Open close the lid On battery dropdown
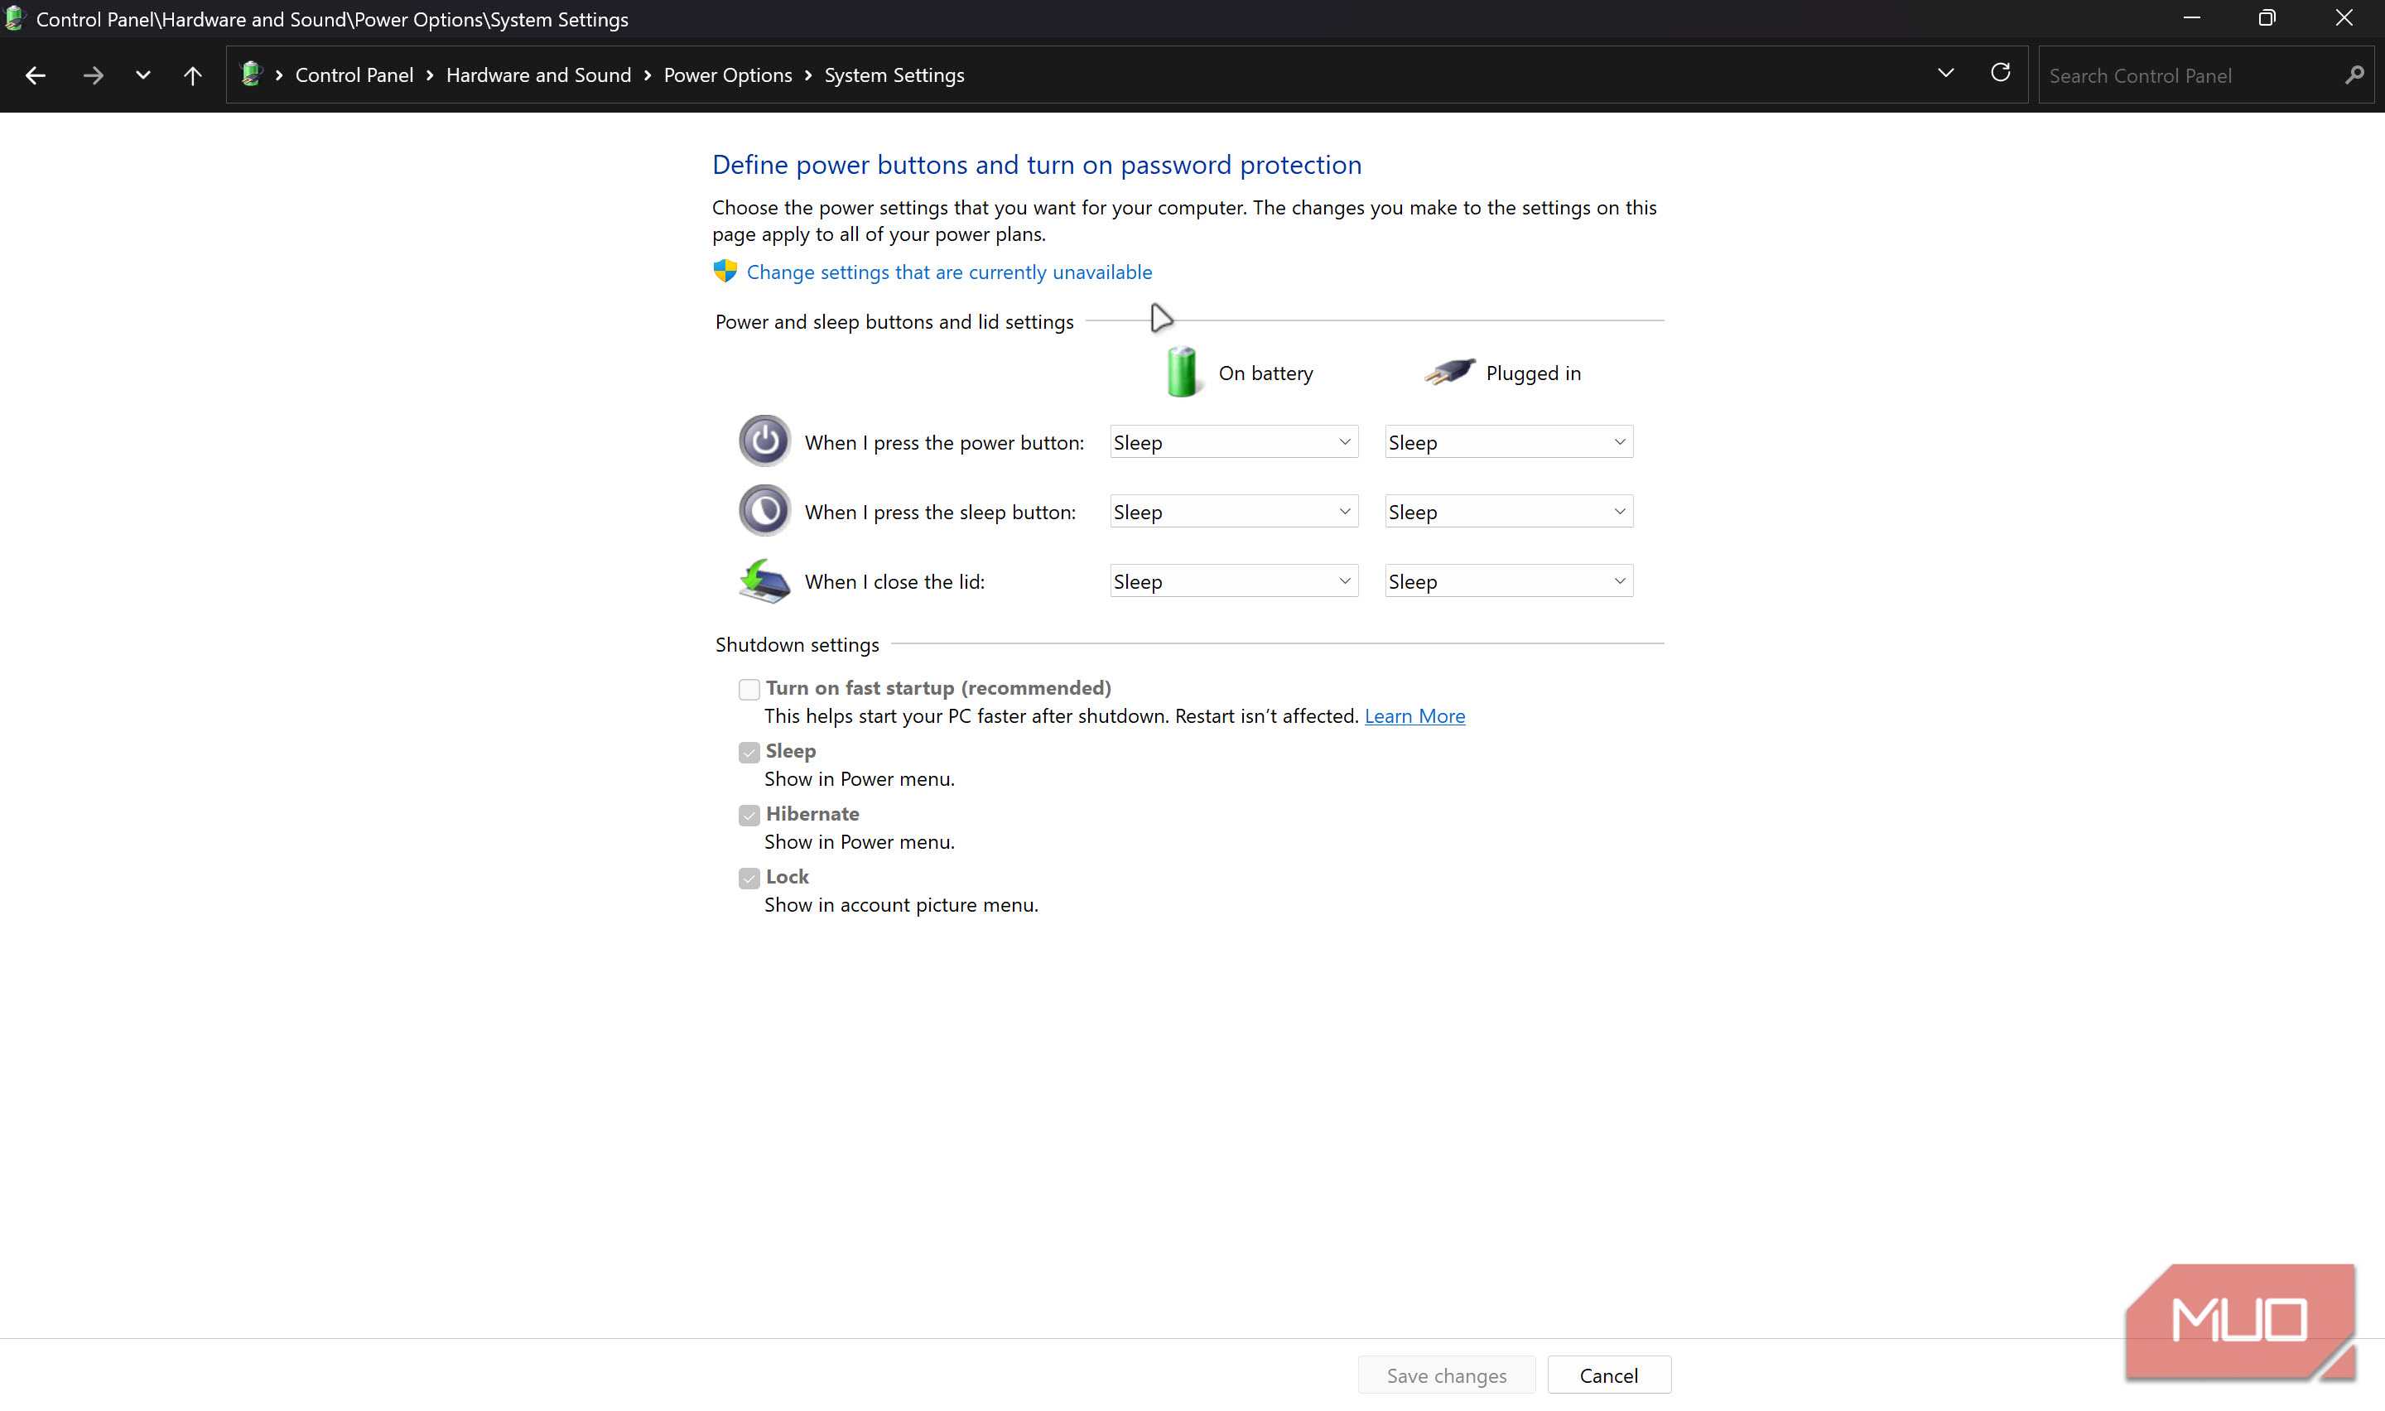Screen dimensions: 2385x1411 click(1234, 581)
